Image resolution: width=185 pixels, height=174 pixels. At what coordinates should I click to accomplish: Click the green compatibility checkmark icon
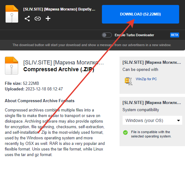pos(125,133)
